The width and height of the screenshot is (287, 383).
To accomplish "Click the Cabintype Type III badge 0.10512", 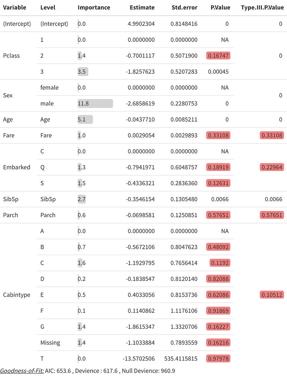I will 272,295.
